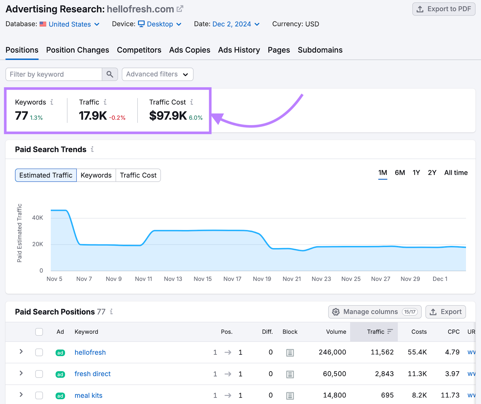Screen dimensions: 481x404
Task: Switch chart to Keywords view
Action: click(x=96, y=175)
